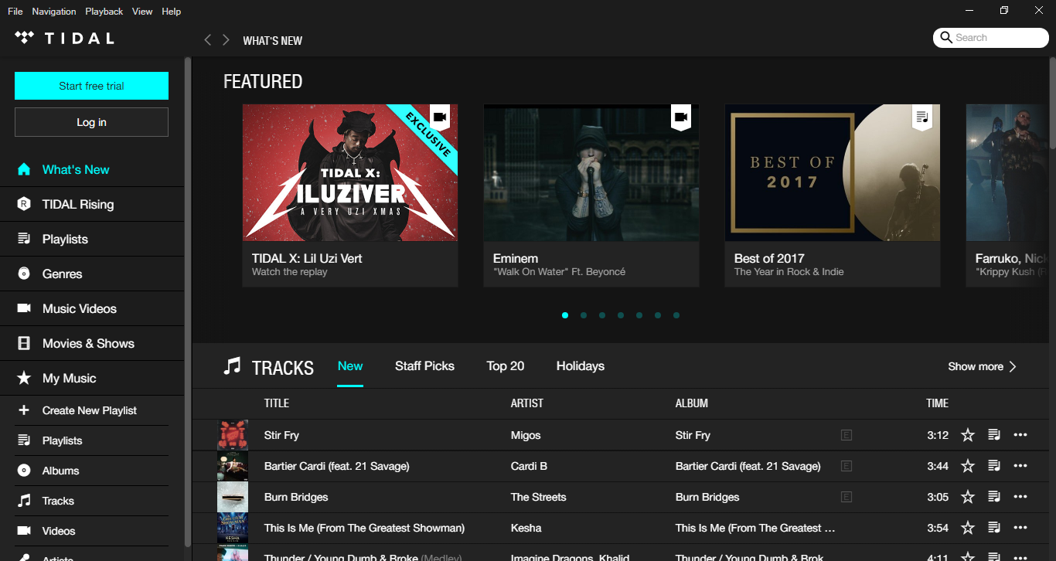The width and height of the screenshot is (1056, 561).
Task: Switch to the Top 20 tab
Action: pyautogui.click(x=506, y=366)
